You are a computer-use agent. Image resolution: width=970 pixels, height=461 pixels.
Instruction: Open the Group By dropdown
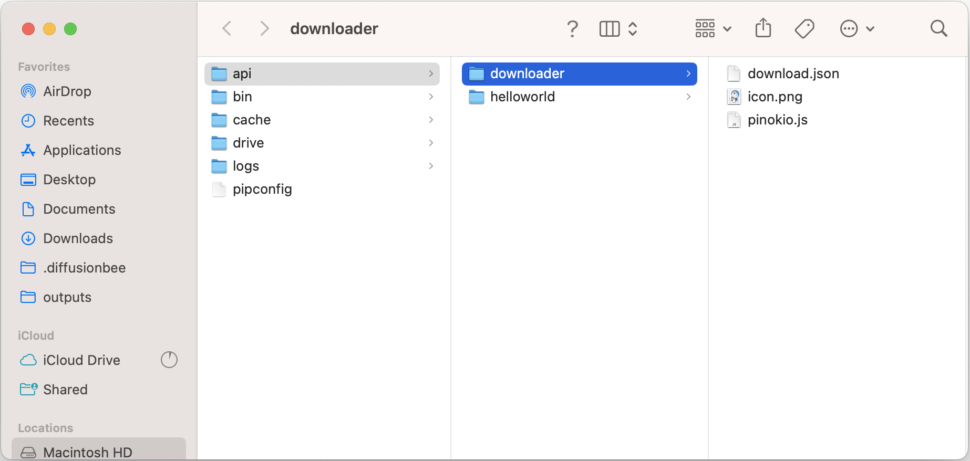(713, 28)
